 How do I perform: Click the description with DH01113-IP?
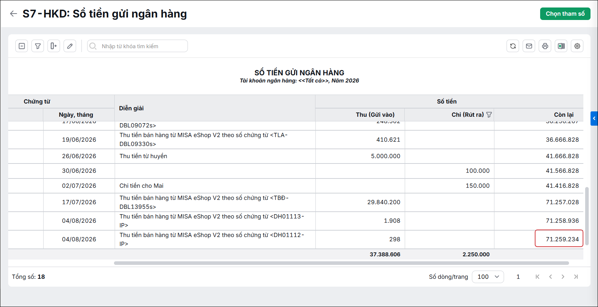[212, 221]
